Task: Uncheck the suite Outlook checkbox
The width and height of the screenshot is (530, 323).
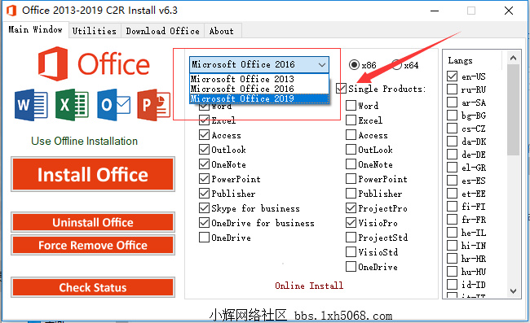Action: click(204, 150)
